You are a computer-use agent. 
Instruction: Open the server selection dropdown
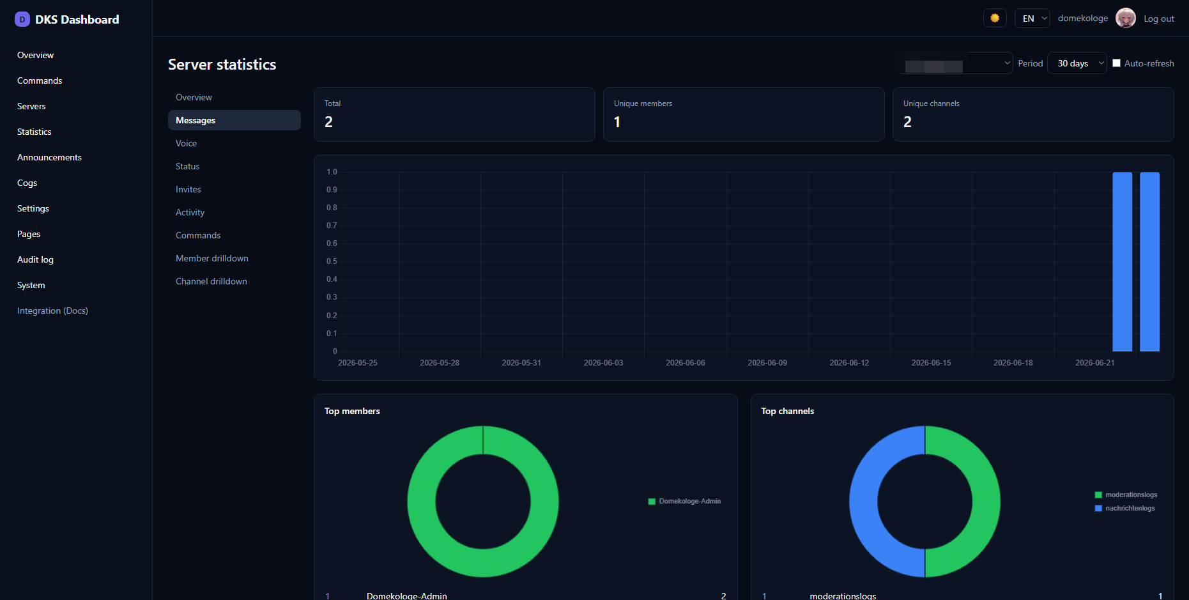pyautogui.click(x=955, y=63)
